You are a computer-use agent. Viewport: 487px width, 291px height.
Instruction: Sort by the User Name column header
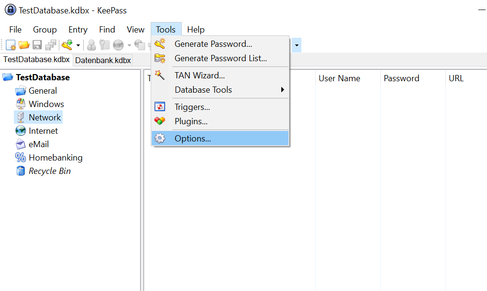pyautogui.click(x=348, y=78)
